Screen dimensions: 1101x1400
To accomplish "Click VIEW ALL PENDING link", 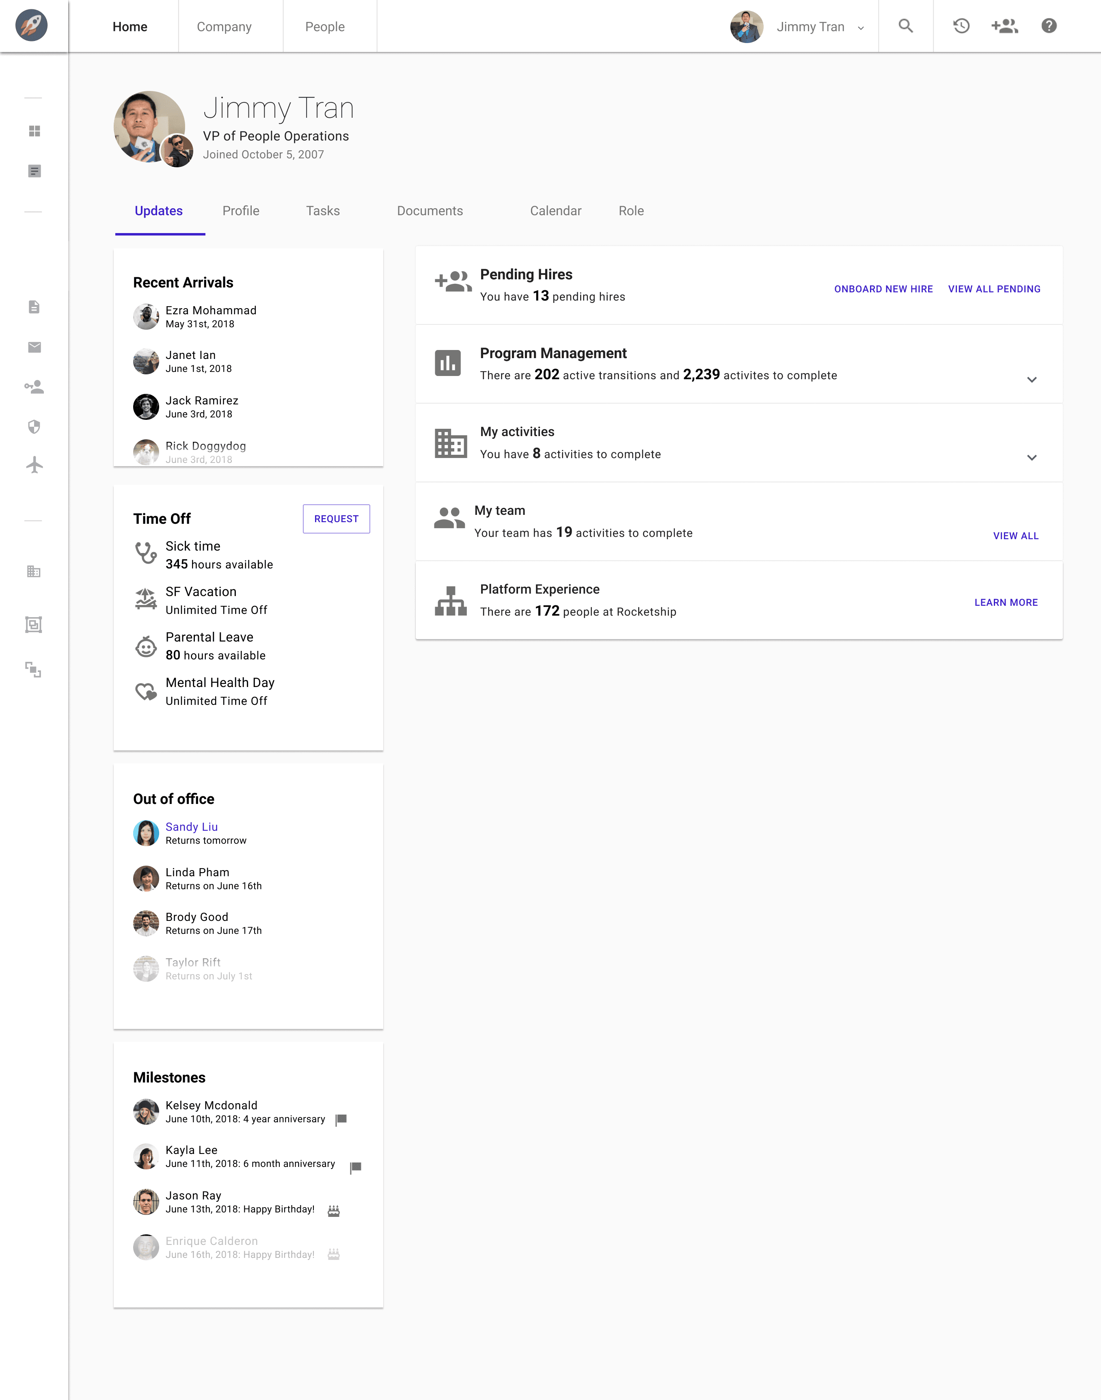I will 994,290.
